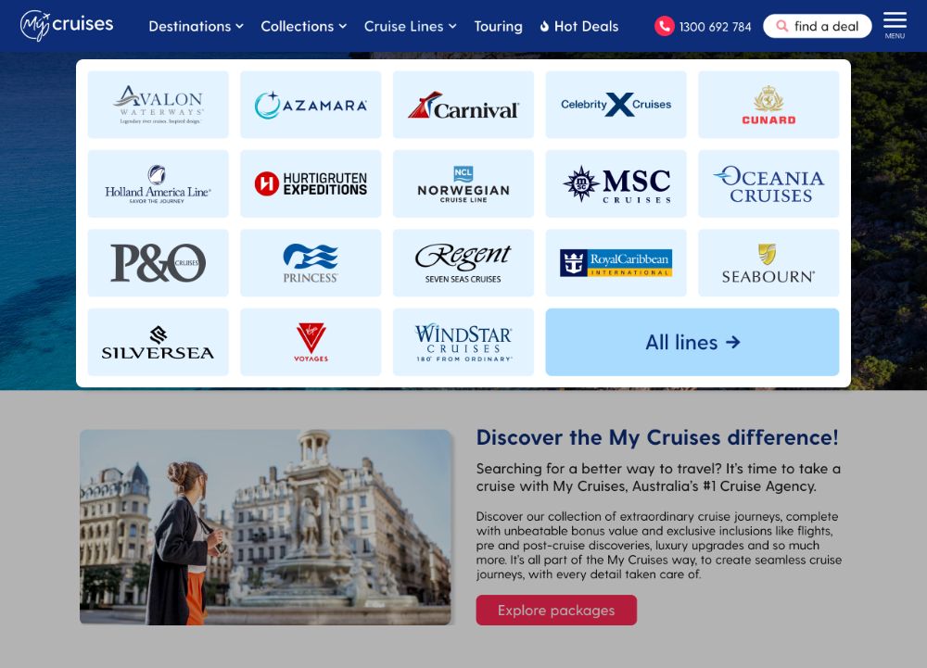Click the Hurtigruten Expeditions logo
Screen dimensions: 927x668
(311, 183)
